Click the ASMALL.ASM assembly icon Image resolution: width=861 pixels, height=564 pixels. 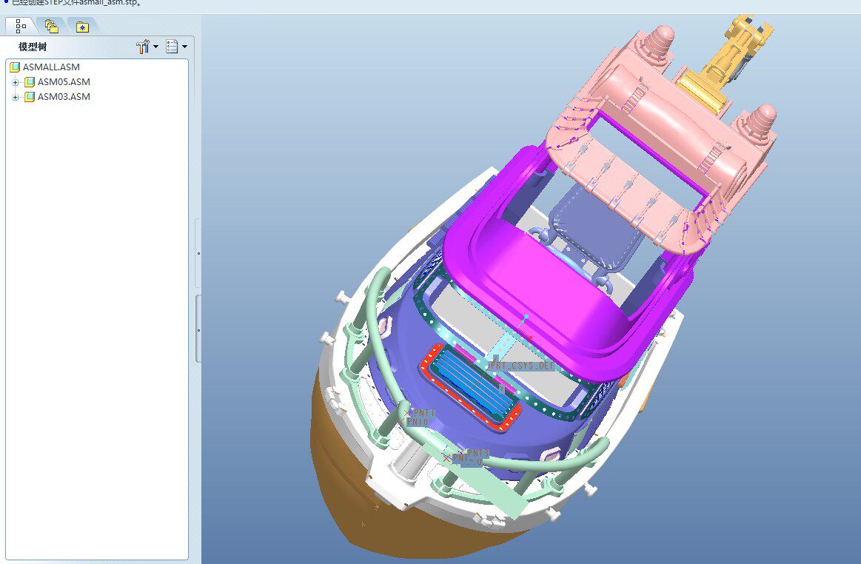pos(15,67)
